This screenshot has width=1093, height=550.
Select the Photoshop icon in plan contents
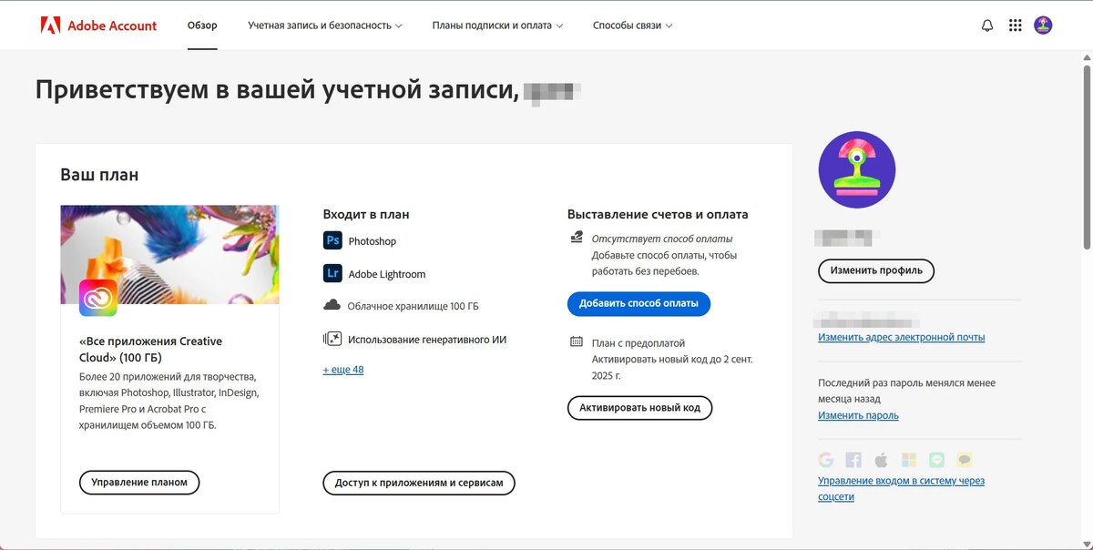332,239
